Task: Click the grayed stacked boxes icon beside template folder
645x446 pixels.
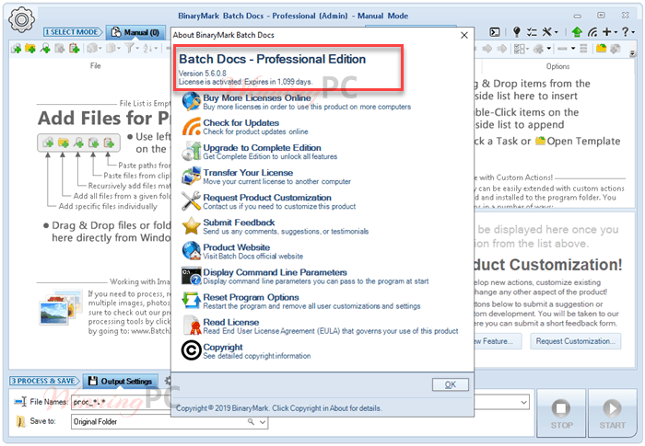Action: tap(616, 49)
